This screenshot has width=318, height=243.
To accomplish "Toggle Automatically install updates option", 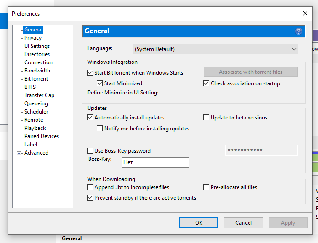I will click(90, 118).
